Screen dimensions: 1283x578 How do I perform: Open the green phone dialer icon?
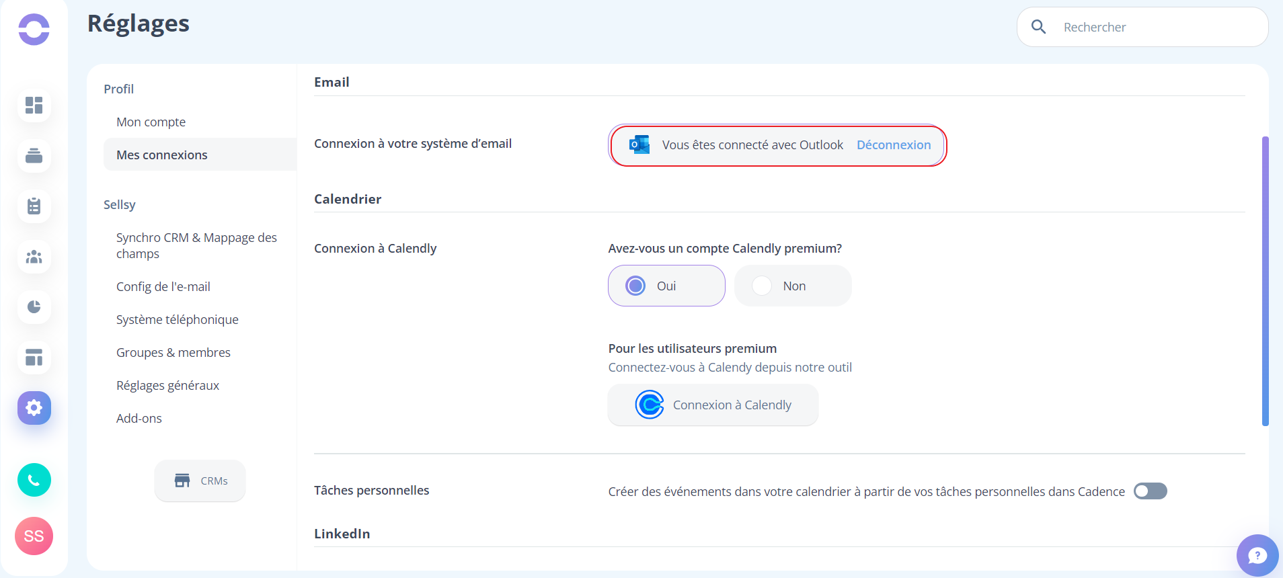34,480
